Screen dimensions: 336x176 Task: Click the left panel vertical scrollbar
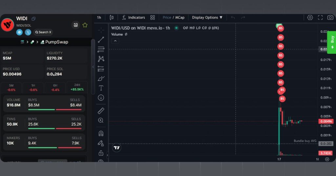(93, 67)
